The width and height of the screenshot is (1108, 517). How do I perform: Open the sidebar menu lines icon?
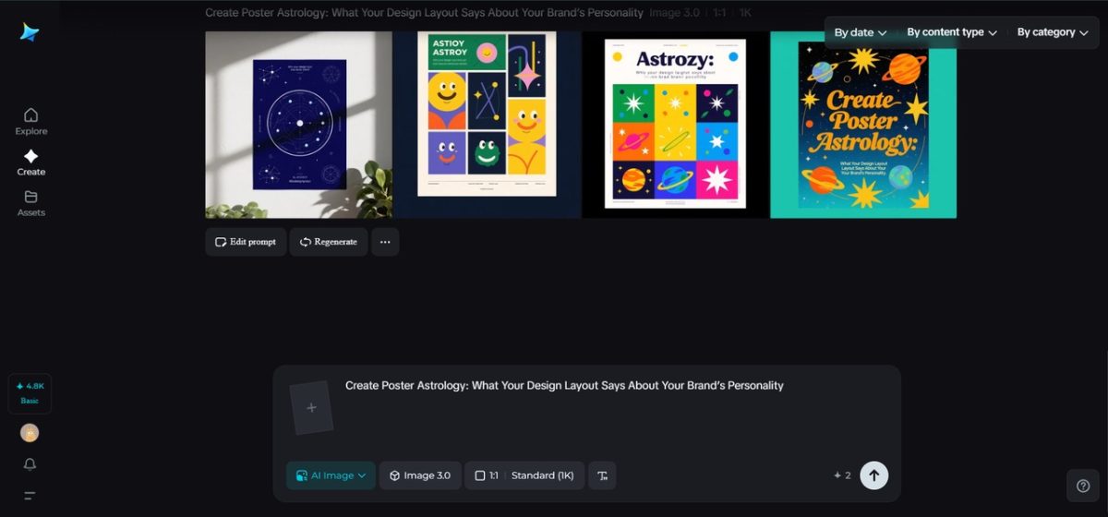tap(30, 496)
